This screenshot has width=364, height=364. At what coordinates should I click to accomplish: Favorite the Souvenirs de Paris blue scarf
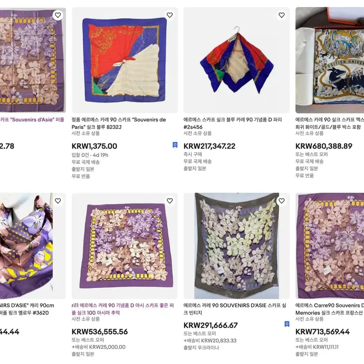170,15
